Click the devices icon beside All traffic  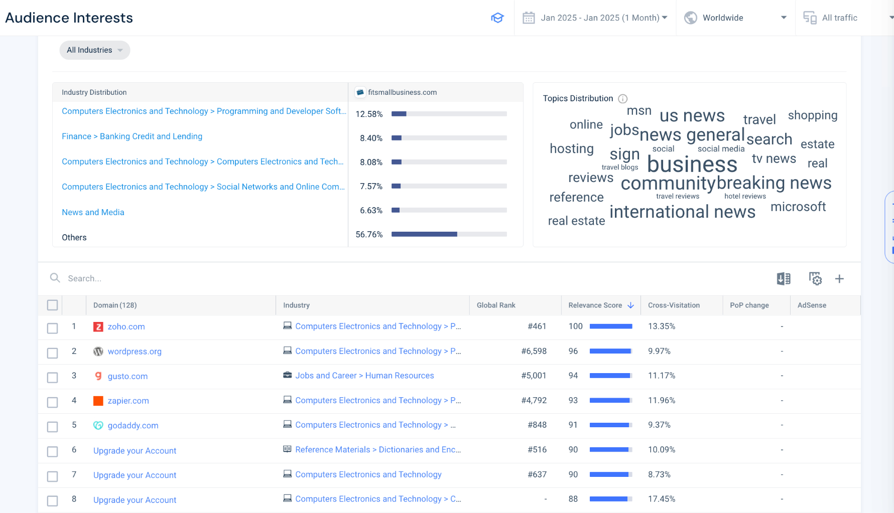810,18
